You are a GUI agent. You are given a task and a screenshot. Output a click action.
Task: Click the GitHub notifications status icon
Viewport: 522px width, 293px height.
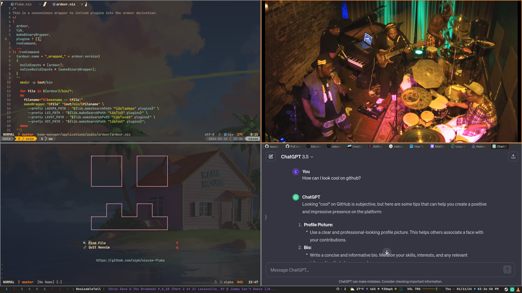(338, 289)
